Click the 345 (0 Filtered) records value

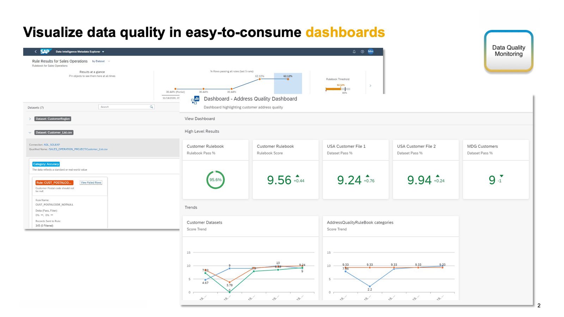(x=44, y=226)
